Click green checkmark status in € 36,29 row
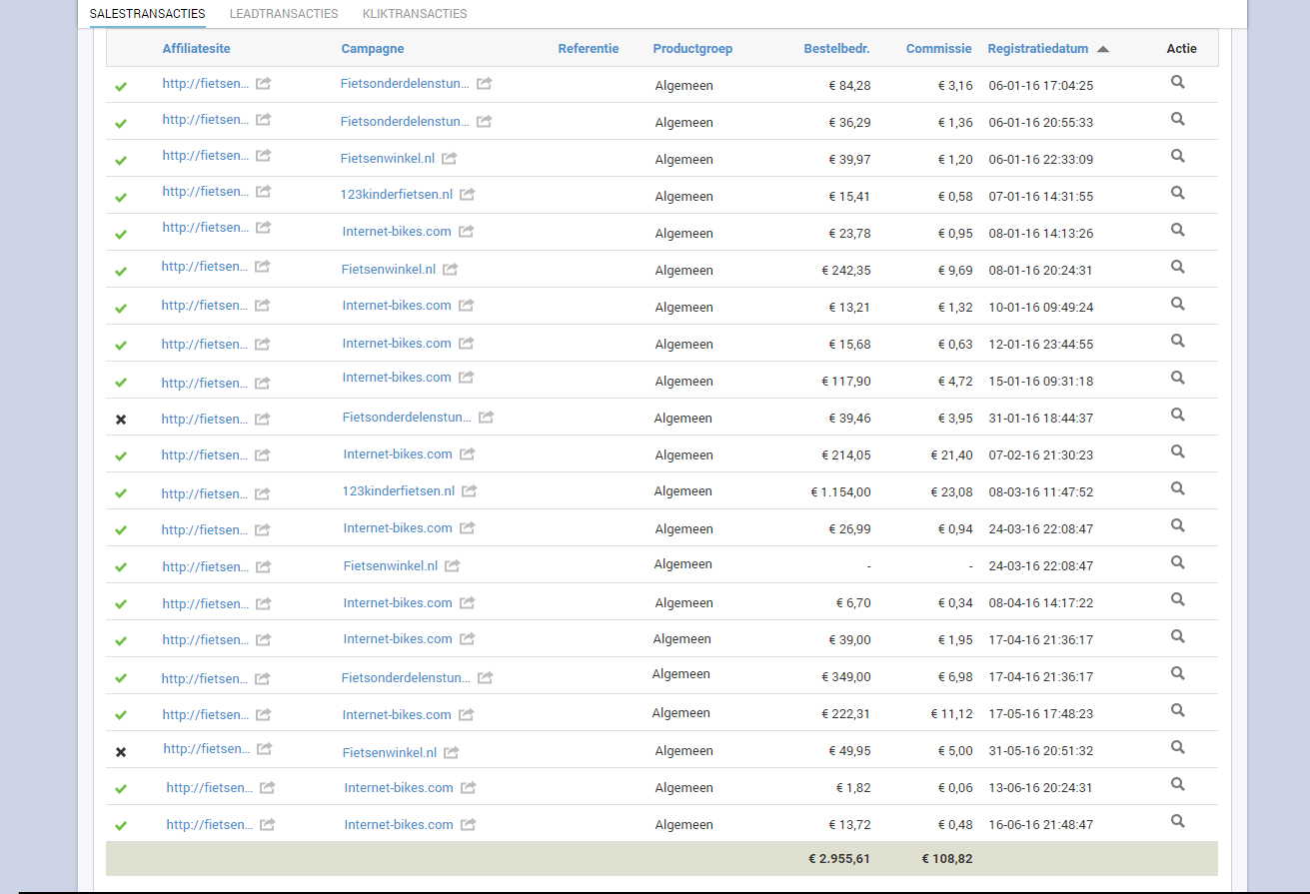This screenshot has height=894, width=1310. click(x=121, y=124)
